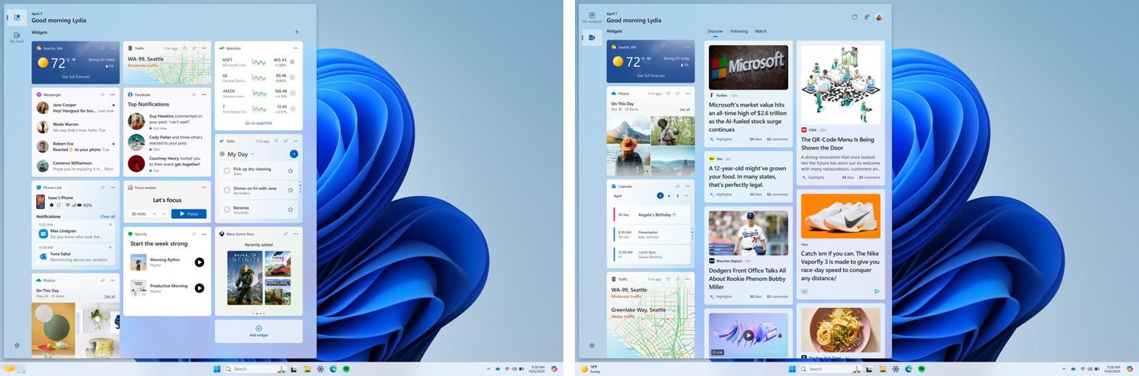The width and height of the screenshot is (1139, 376).
Task: Decrease focus time with the down arrow
Action: coord(163,213)
